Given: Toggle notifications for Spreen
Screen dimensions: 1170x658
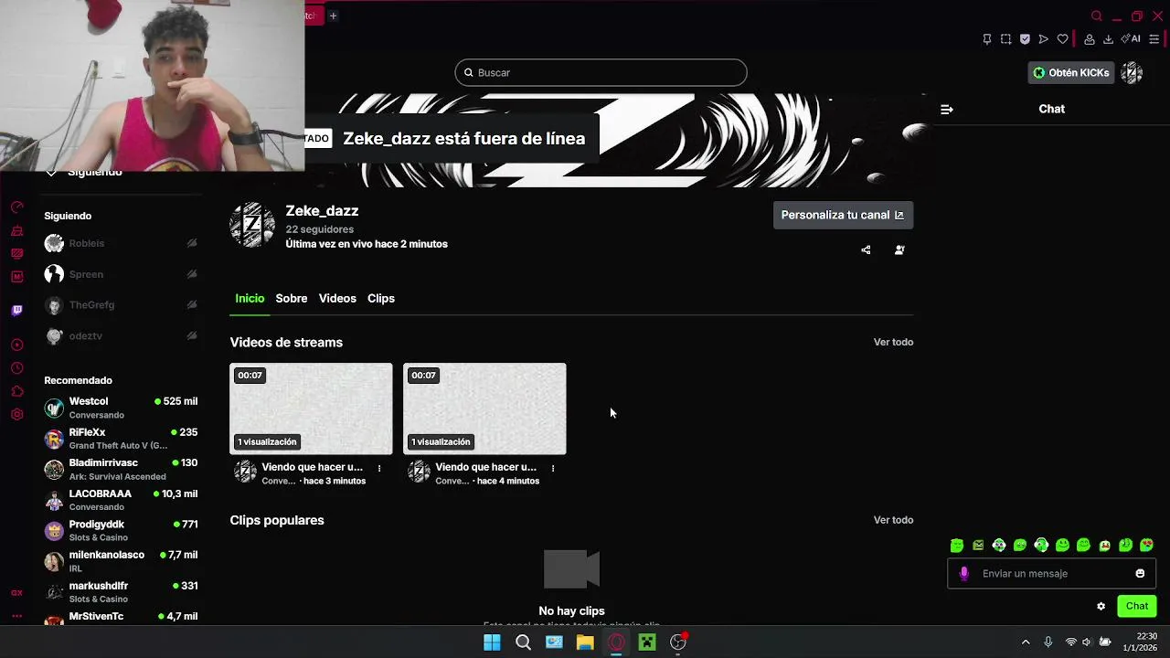Looking at the screenshot, I should [x=192, y=274].
